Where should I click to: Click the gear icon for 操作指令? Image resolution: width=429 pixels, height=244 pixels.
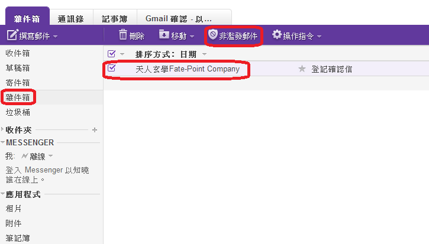[x=276, y=35]
